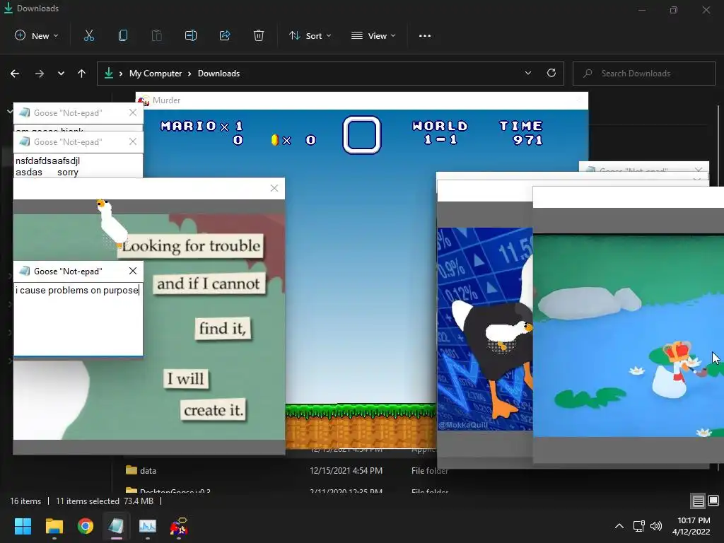The image size is (724, 543).
Task: Open the Sort dropdown menu
Action: [310, 35]
